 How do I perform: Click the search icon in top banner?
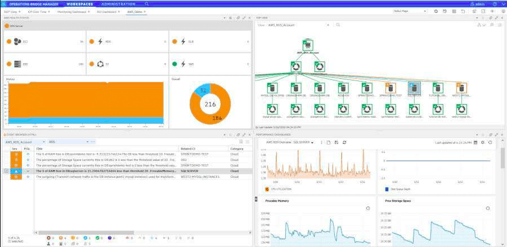point(147,4)
